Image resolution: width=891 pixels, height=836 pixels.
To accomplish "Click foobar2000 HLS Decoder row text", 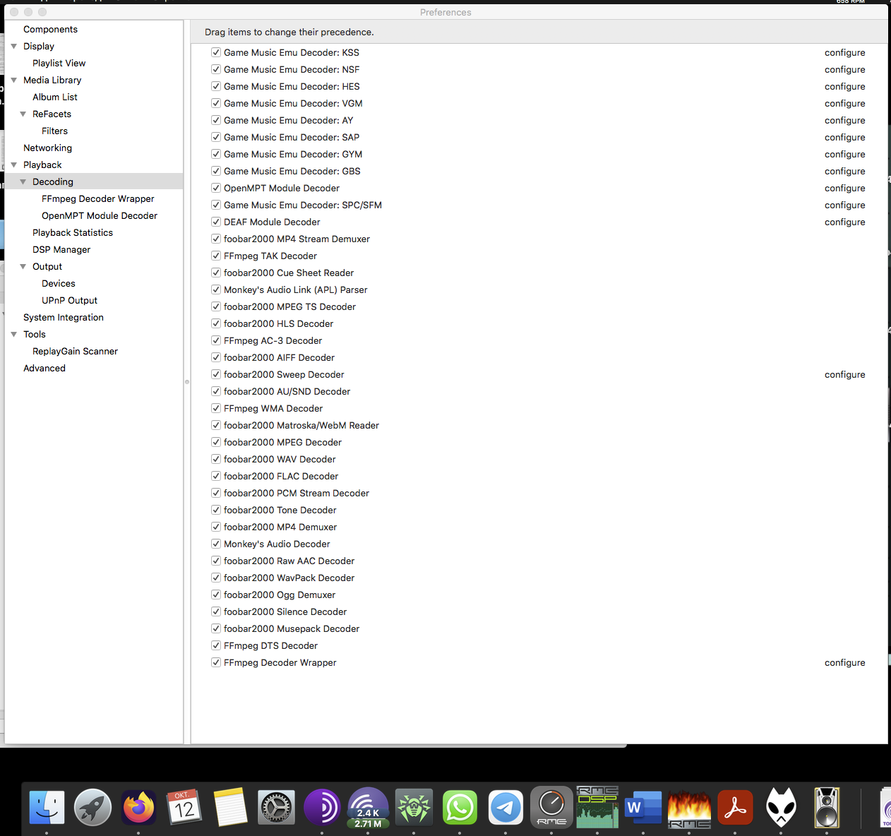I will 278,323.
